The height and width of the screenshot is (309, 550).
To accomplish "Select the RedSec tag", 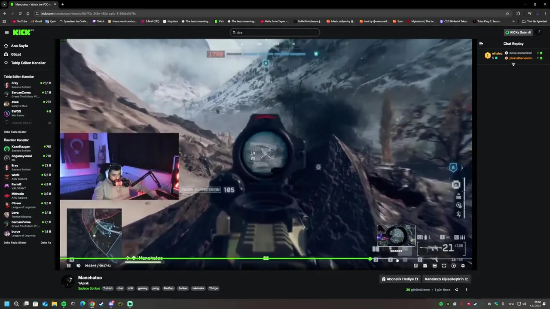I will 168,288.
